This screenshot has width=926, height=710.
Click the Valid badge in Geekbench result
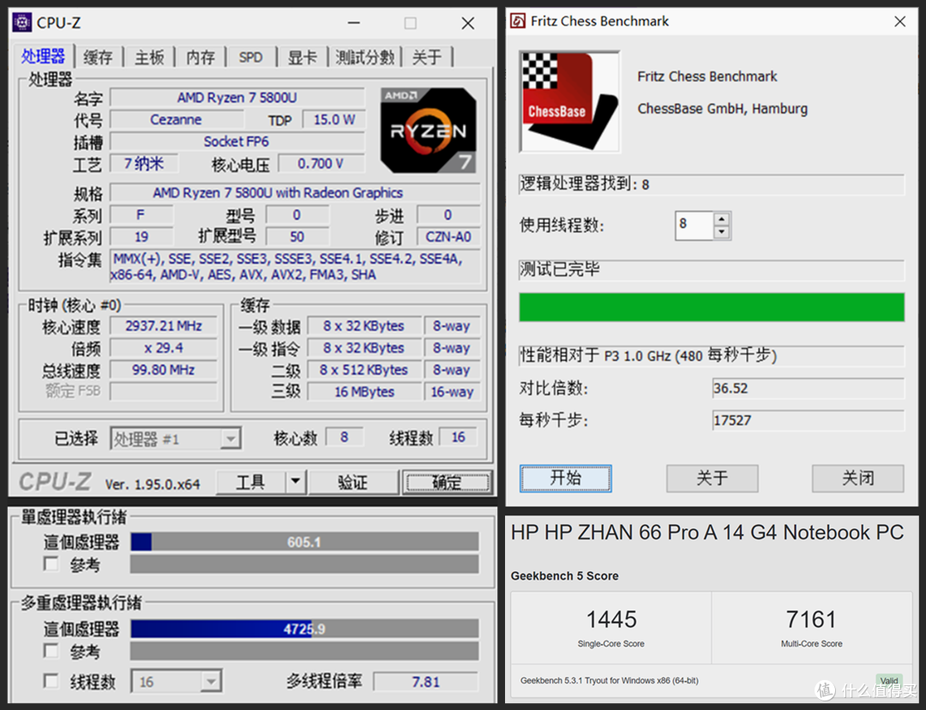coord(889,681)
